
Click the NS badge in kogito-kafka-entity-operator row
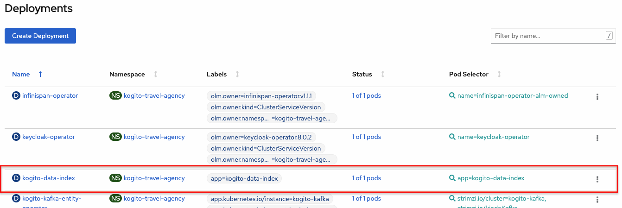pyautogui.click(x=115, y=199)
